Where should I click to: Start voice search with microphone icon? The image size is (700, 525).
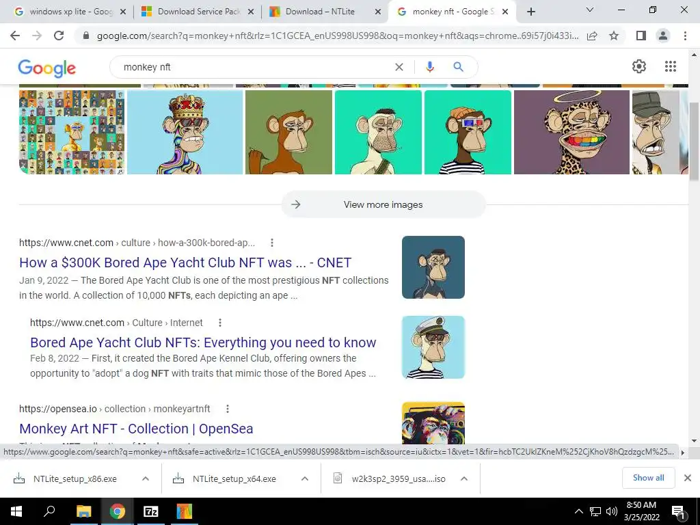click(x=429, y=67)
